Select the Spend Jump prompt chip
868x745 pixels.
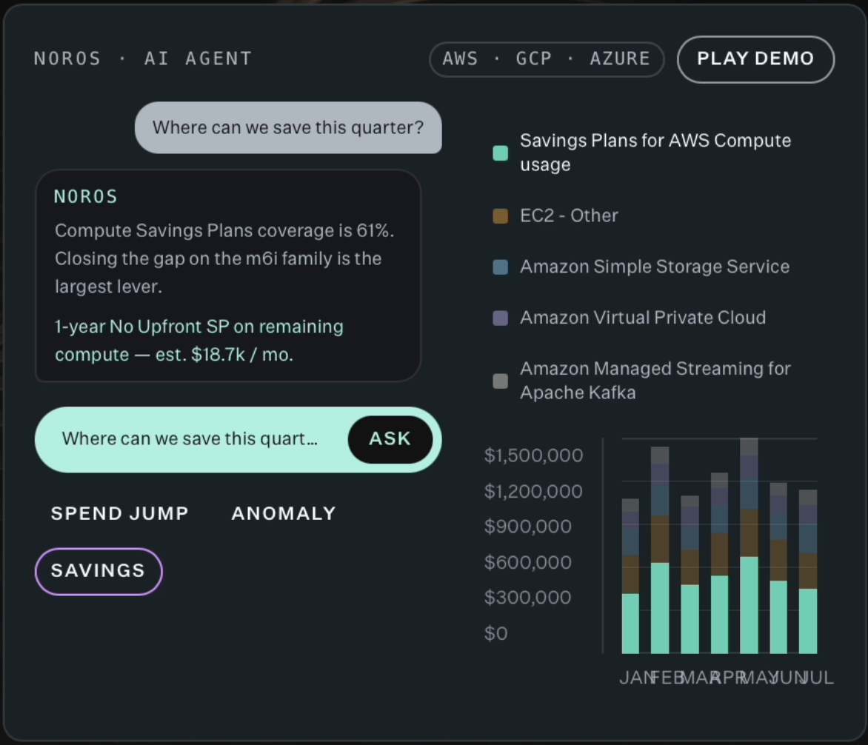(119, 513)
